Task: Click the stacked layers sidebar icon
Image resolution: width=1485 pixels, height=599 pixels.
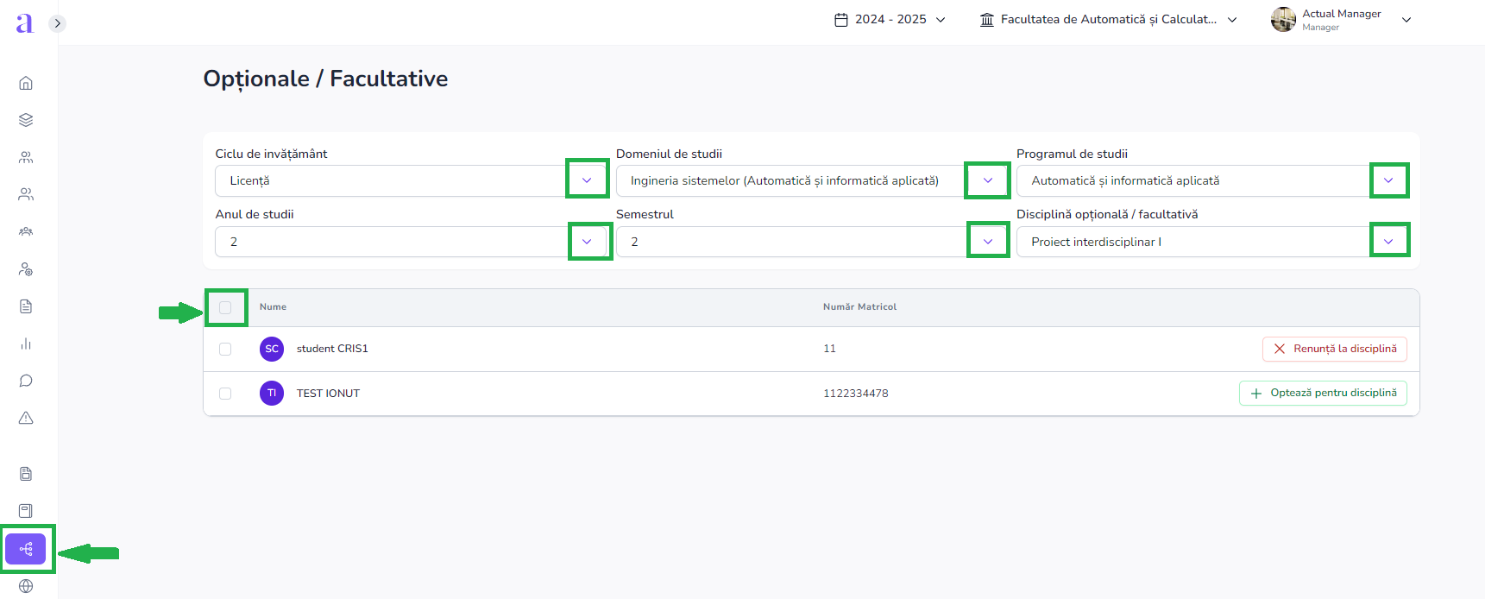Action: click(x=26, y=120)
